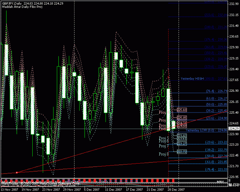This screenshot has width=240, height=192.
Task: Select the (50.0) - 225.85 Fibo label
Action: (x=217, y=104)
